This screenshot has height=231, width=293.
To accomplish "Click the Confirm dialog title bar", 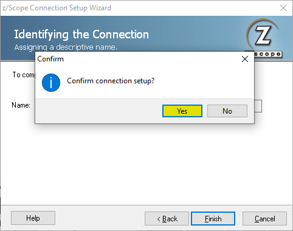I will click(x=138, y=59).
